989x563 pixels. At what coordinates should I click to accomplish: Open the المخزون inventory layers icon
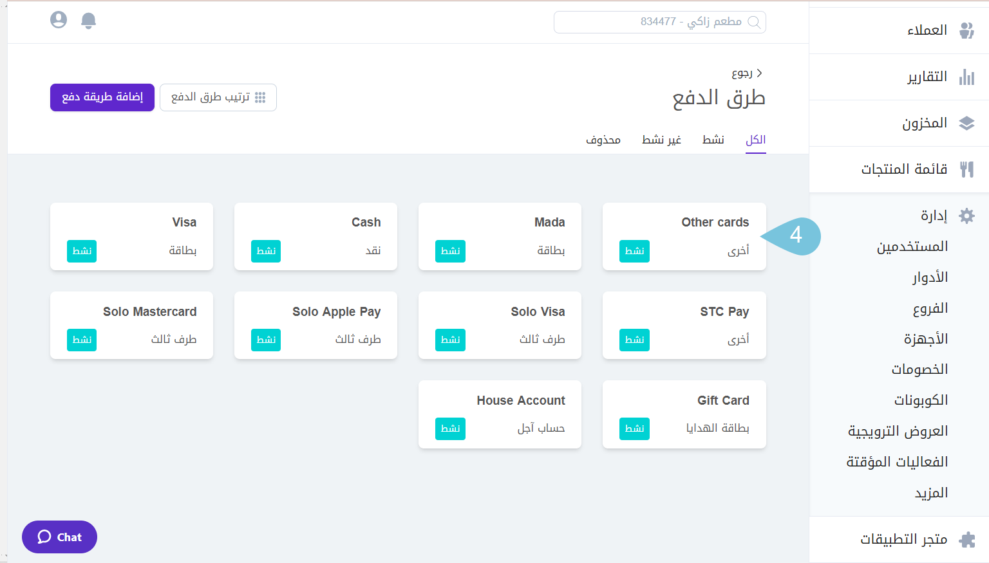tap(966, 123)
